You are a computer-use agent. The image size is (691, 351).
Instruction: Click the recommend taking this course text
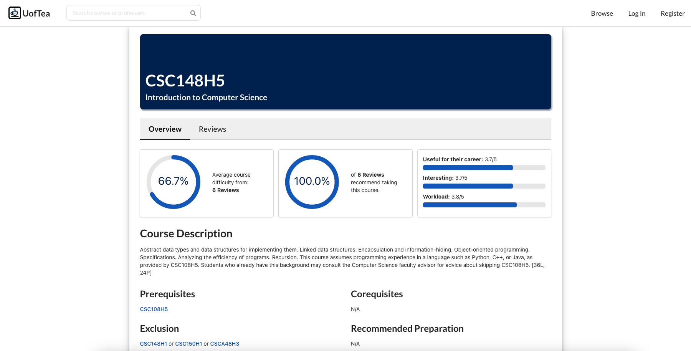coord(374,182)
